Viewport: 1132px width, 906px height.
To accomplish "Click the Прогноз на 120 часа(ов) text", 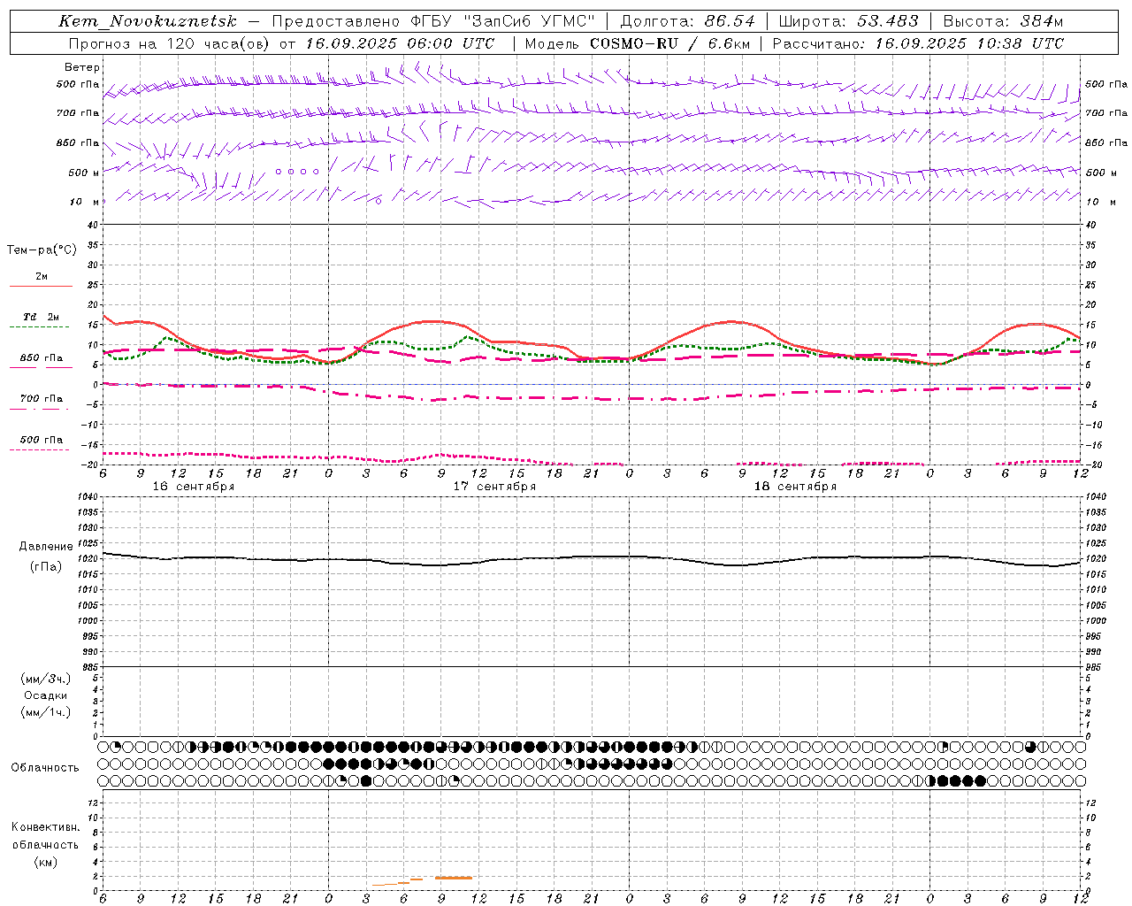I will 170,43.
